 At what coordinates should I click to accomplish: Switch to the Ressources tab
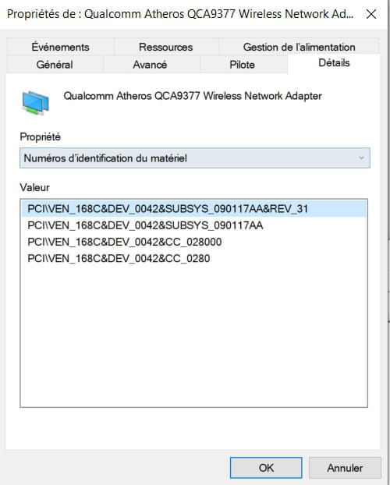166,47
